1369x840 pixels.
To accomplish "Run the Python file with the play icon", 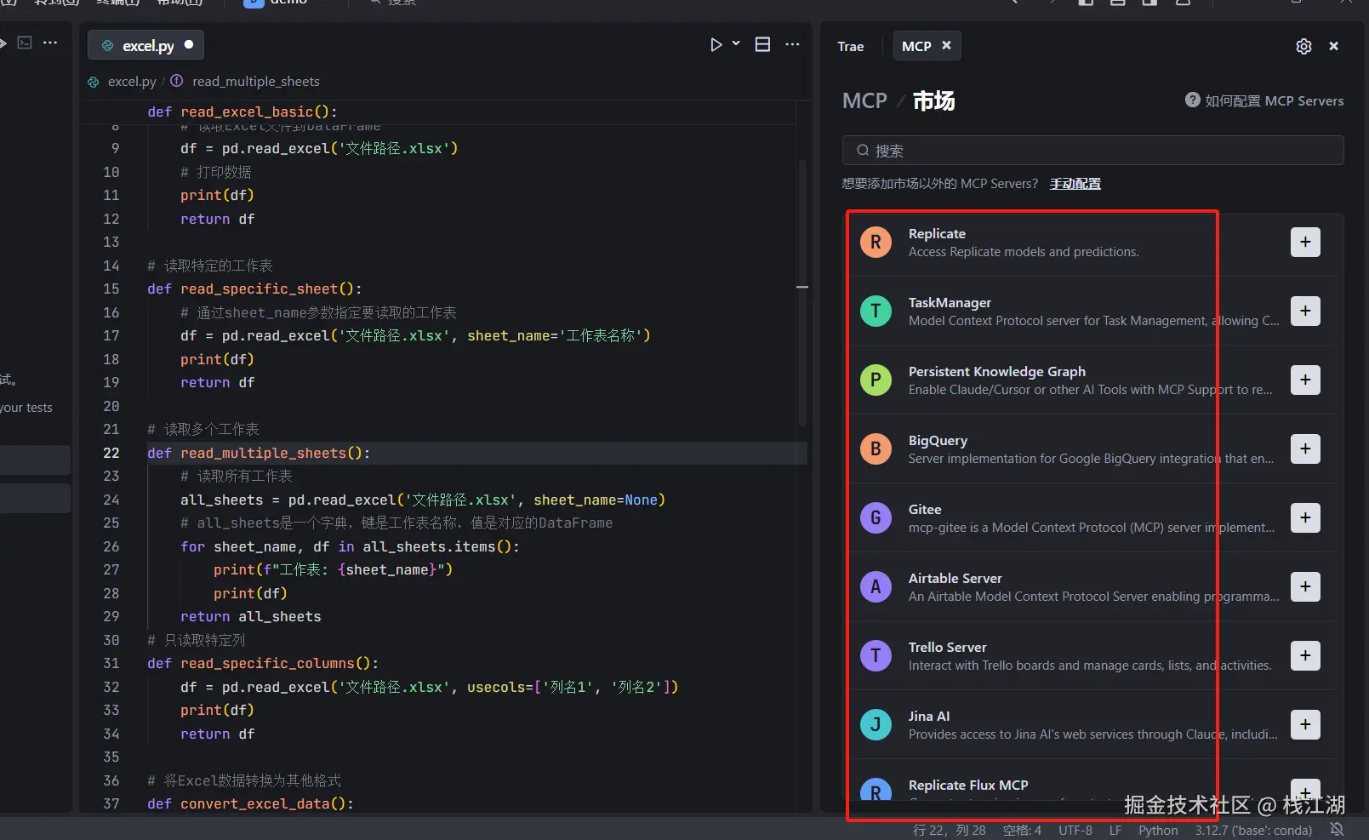I will 716,44.
